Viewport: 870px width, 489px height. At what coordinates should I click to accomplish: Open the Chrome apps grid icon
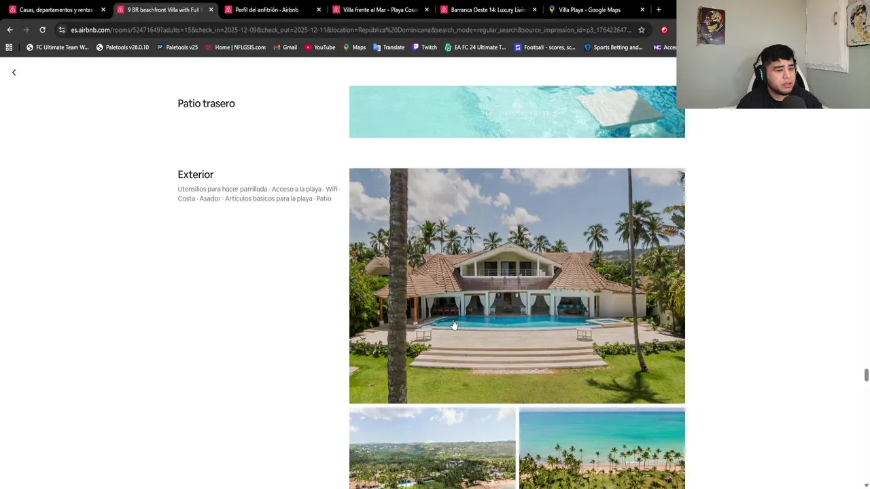click(9, 48)
